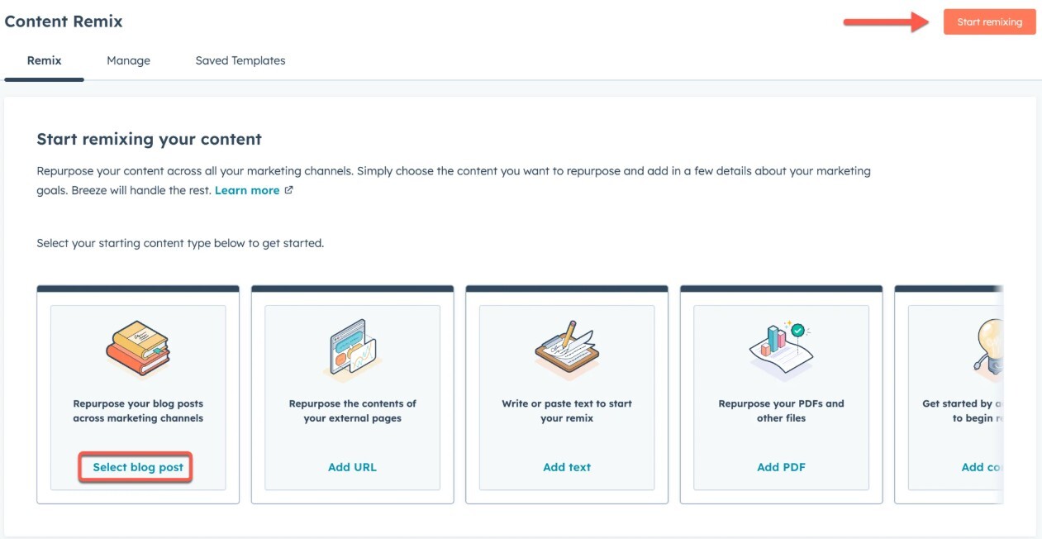Image resolution: width=1042 pixels, height=539 pixels.
Task: Click the bar chart PDF files icon
Action: [x=781, y=348]
